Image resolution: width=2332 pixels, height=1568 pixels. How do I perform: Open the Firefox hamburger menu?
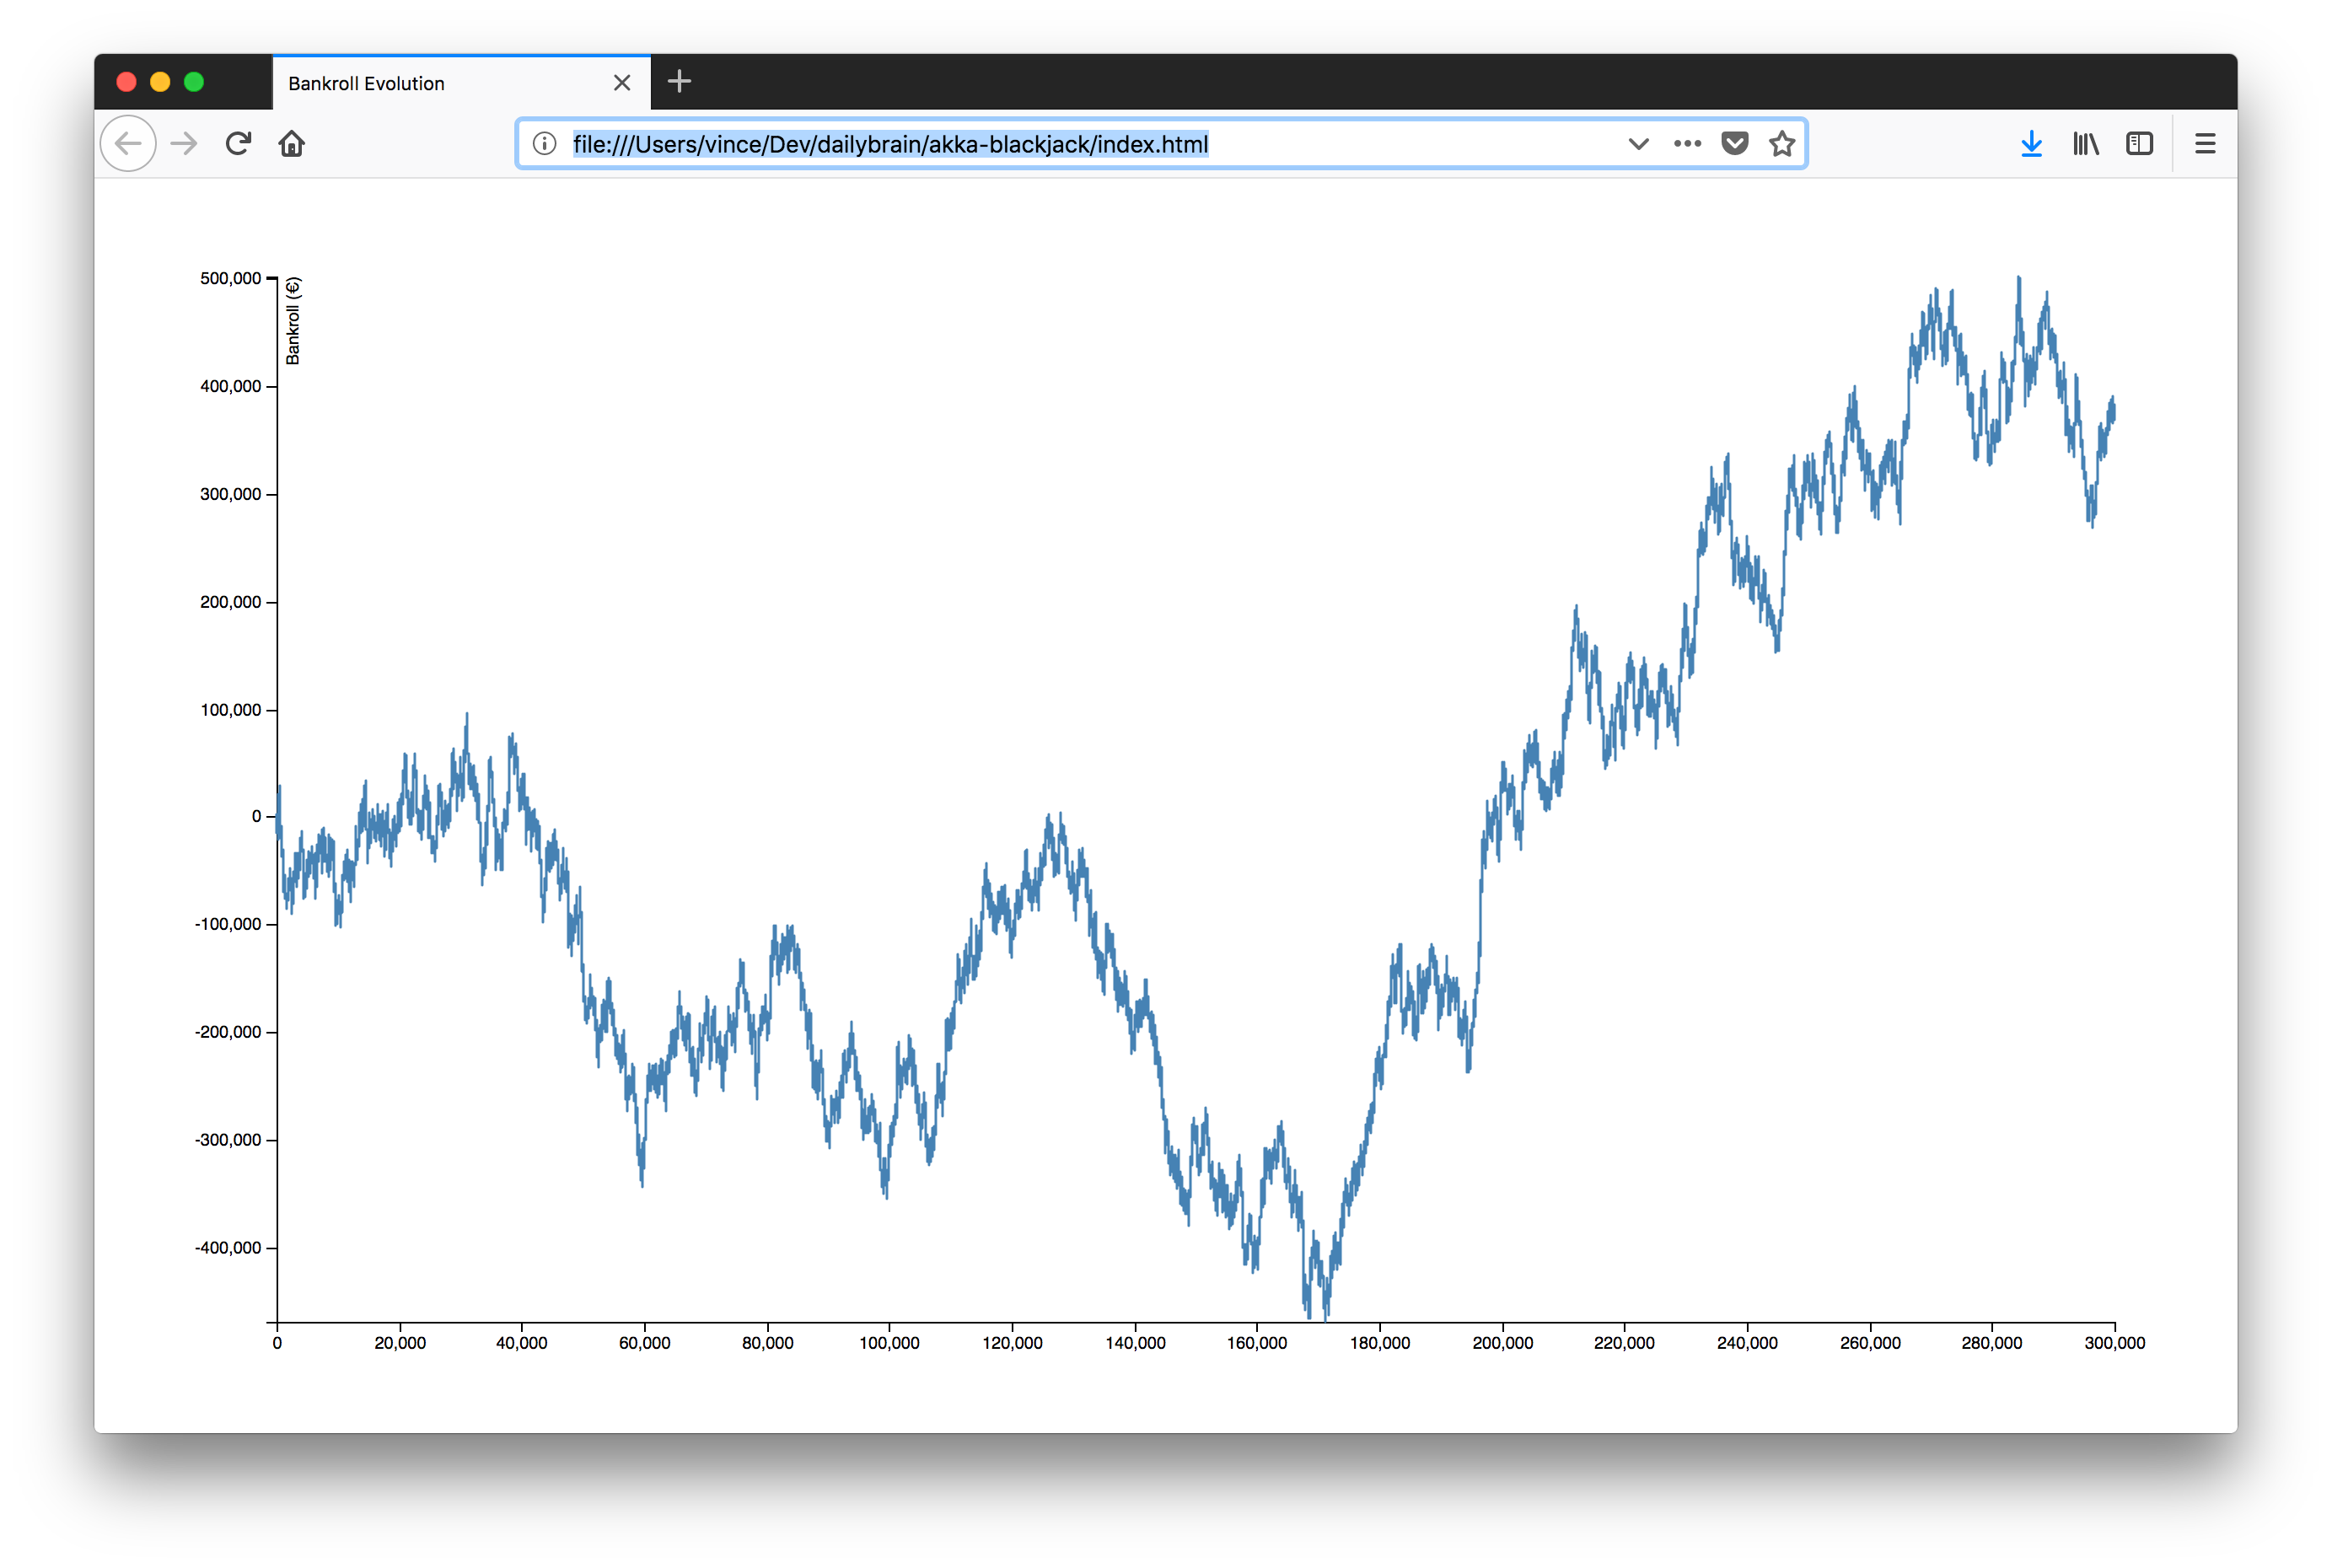(x=2205, y=144)
